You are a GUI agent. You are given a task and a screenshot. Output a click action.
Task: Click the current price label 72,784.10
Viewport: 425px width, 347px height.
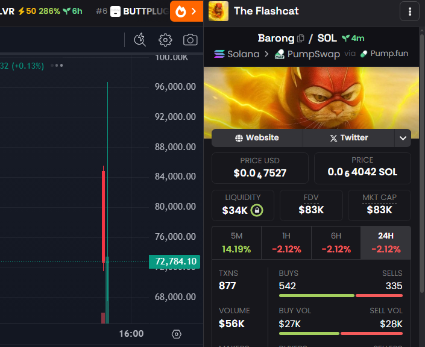pos(175,261)
